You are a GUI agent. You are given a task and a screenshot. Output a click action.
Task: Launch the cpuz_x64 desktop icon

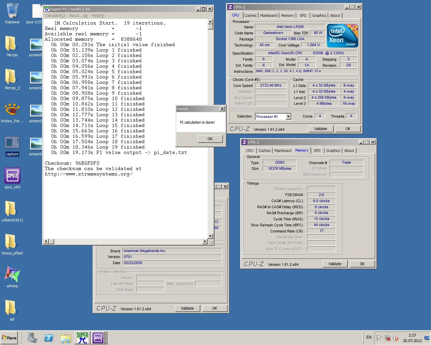tap(12, 179)
